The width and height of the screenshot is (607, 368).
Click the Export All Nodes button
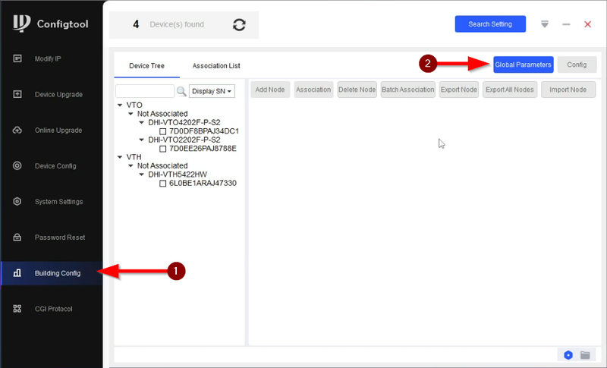pyautogui.click(x=509, y=90)
